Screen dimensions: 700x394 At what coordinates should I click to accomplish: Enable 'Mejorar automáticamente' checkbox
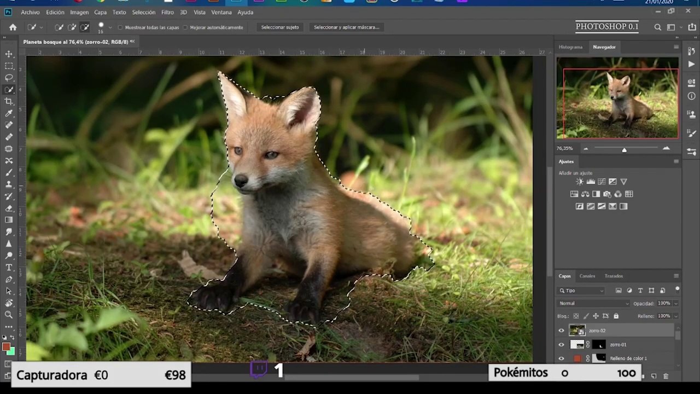point(185,27)
